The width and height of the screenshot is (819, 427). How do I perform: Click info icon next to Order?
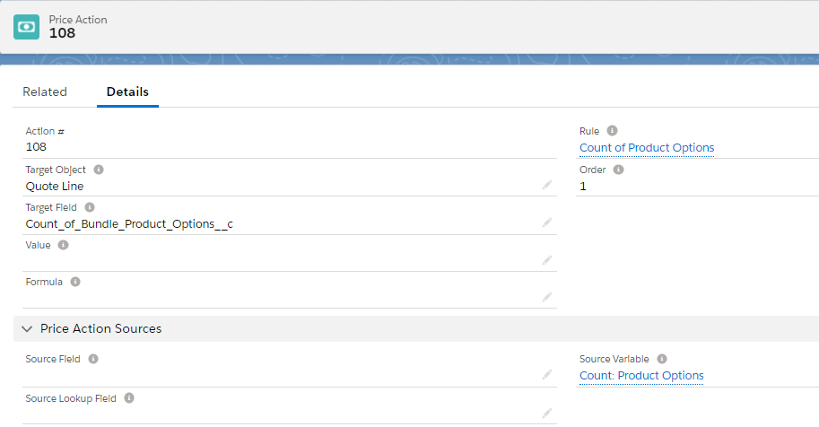click(x=618, y=170)
